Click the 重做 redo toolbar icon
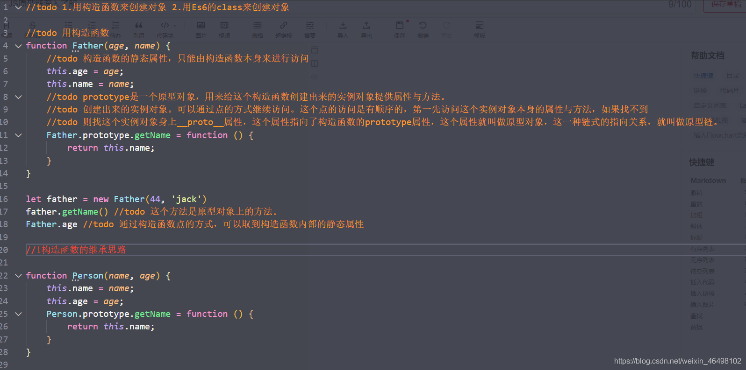The height and width of the screenshot is (370, 746). 446,25
